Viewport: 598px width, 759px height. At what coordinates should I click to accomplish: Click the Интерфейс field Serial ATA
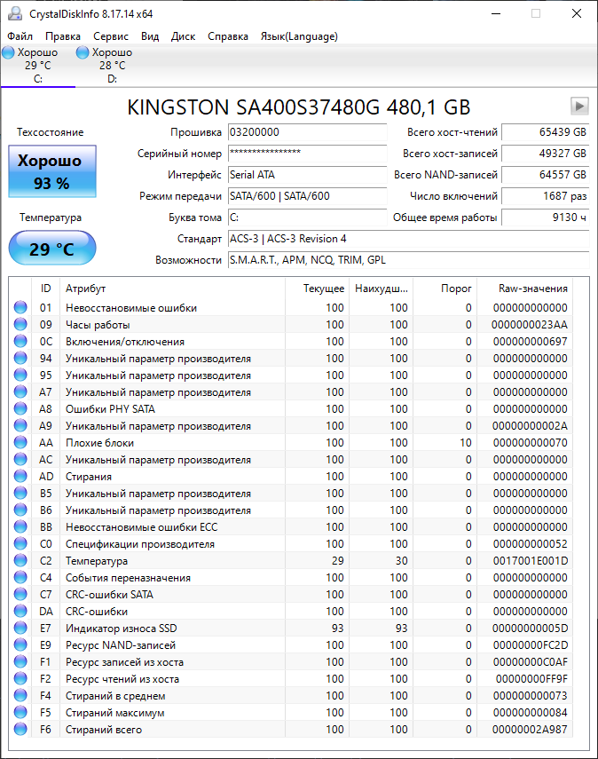click(307, 175)
